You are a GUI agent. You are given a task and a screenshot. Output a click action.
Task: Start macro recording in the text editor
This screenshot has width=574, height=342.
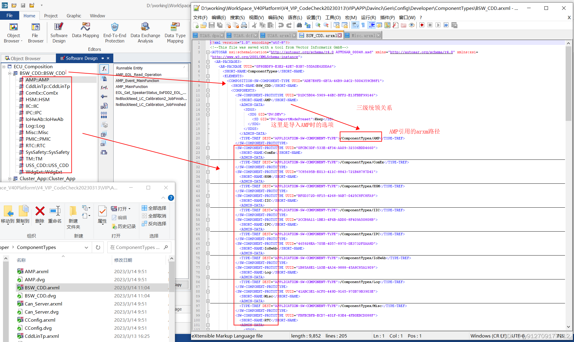click(421, 25)
